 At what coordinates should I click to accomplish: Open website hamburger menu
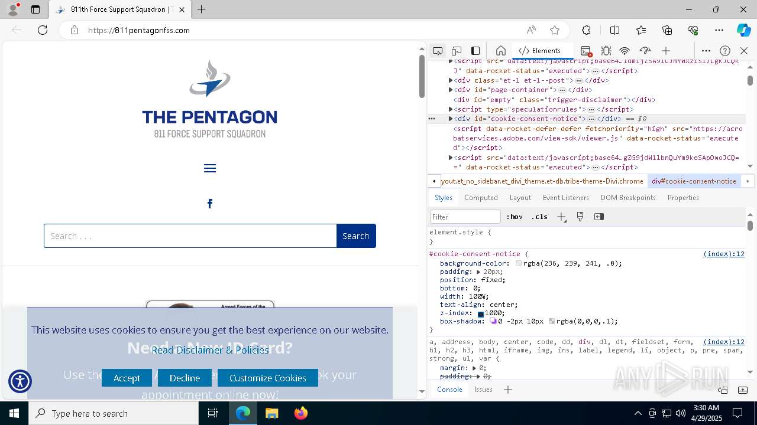(210, 168)
